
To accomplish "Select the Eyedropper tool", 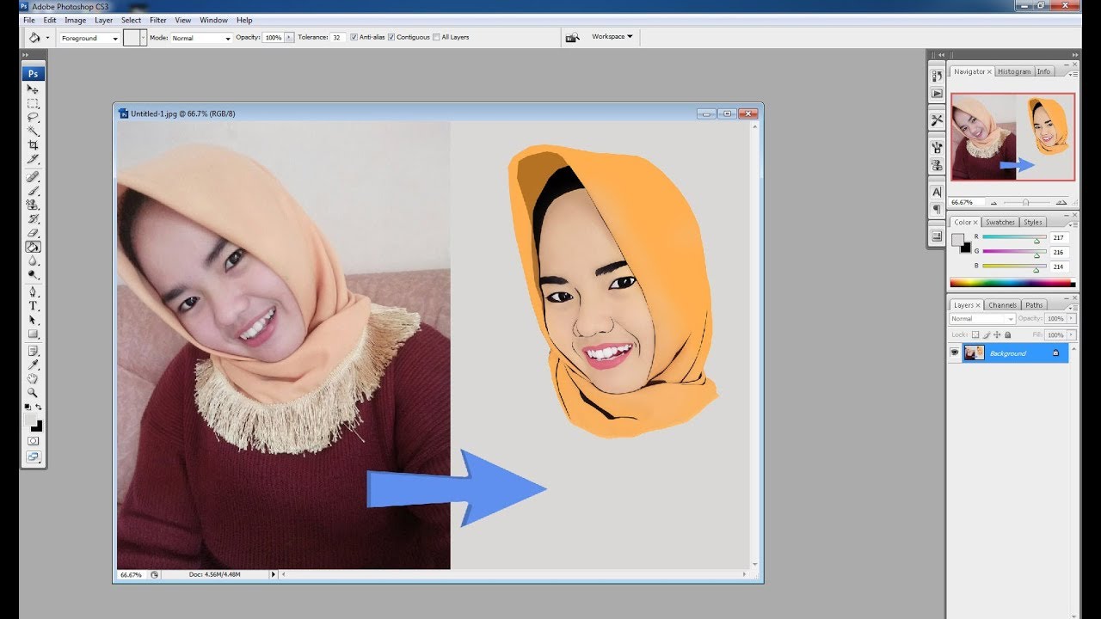I will 33,365.
